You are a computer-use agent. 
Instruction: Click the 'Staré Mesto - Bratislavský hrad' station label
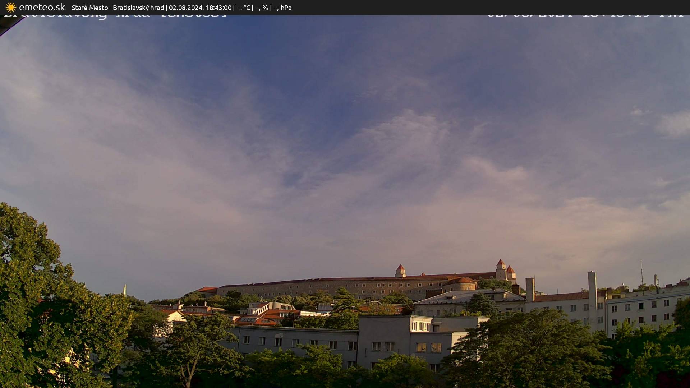coord(118,8)
